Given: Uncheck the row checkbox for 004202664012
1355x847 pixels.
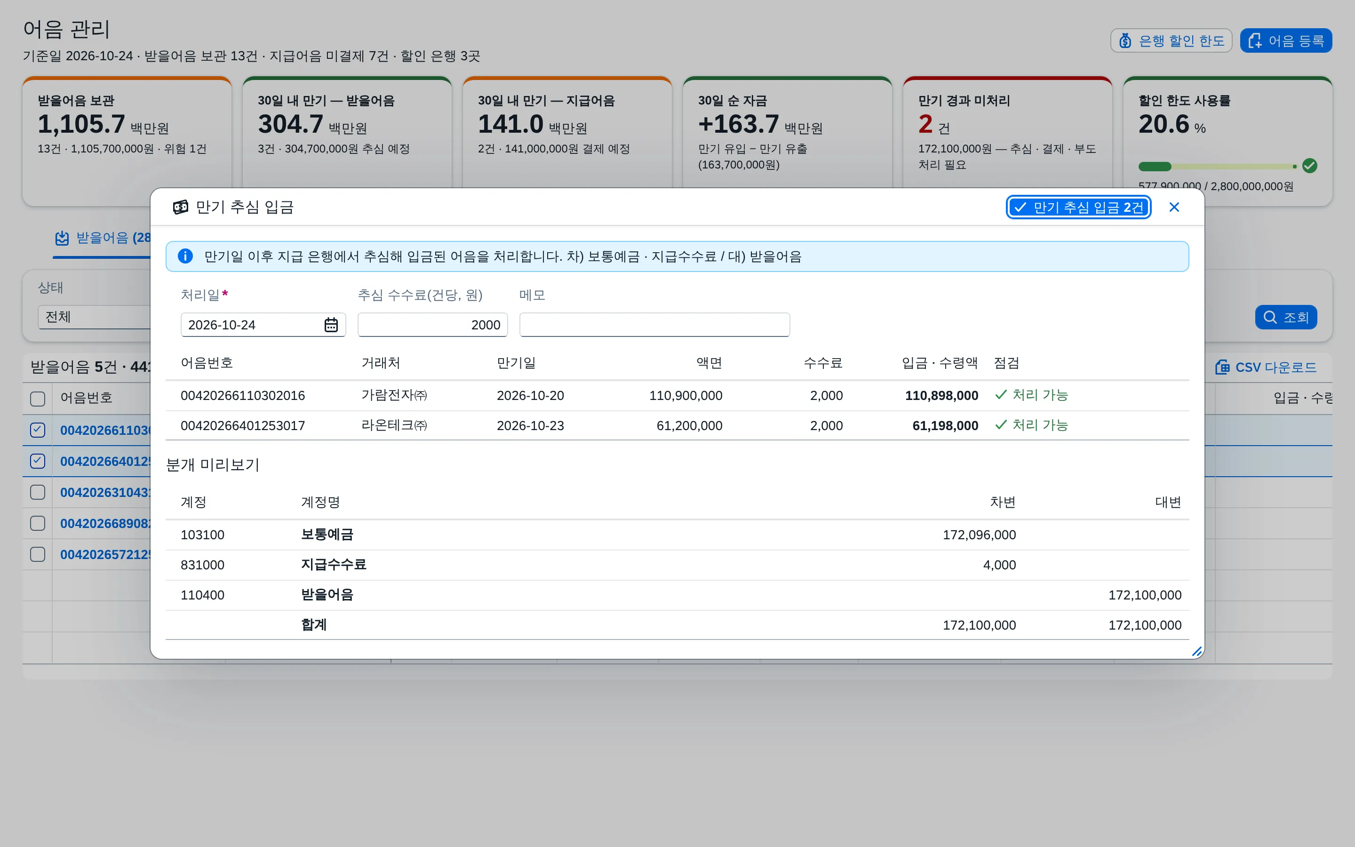Looking at the screenshot, I should pos(38,461).
